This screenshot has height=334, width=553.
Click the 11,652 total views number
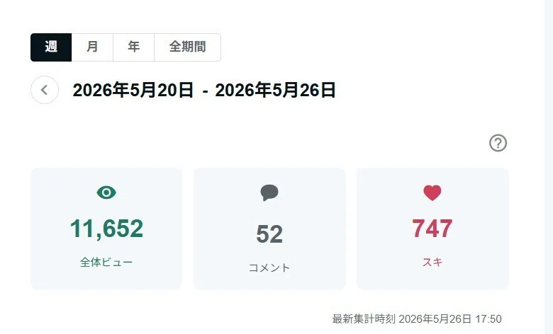click(x=106, y=229)
